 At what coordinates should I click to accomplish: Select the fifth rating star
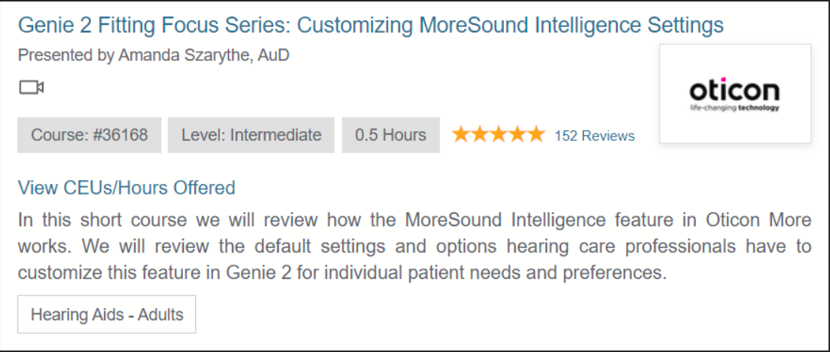[536, 135]
